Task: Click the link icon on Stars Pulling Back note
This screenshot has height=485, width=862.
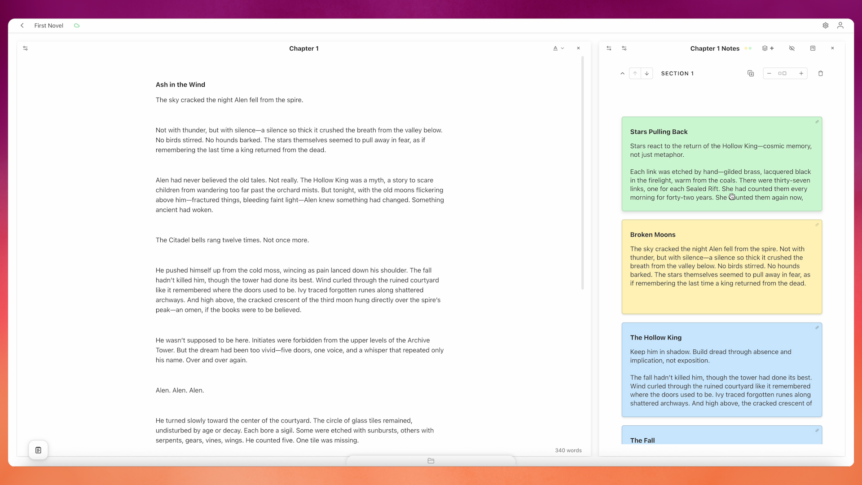Action: coord(817,122)
